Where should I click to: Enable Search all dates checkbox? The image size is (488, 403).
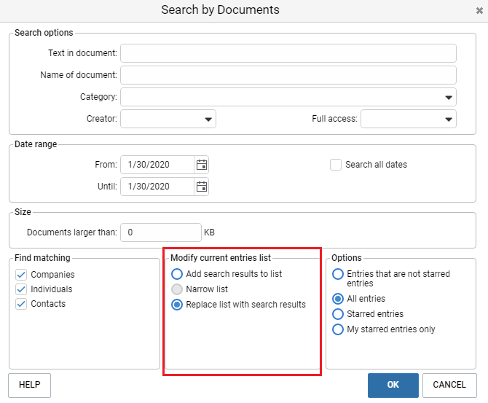(x=336, y=165)
